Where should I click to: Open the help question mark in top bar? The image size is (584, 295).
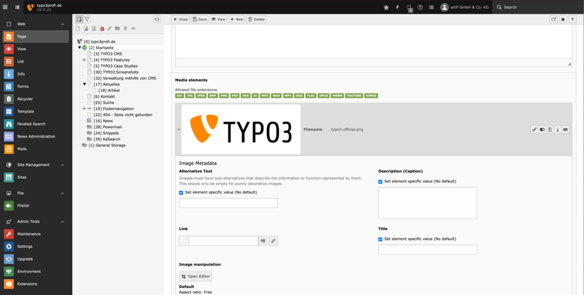tap(420, 7)
